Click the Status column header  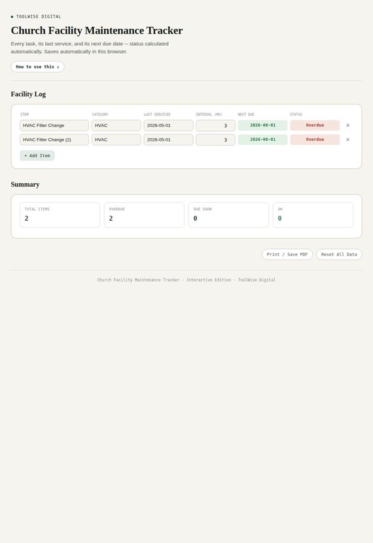pyautogui.click(x=296, y=114)
